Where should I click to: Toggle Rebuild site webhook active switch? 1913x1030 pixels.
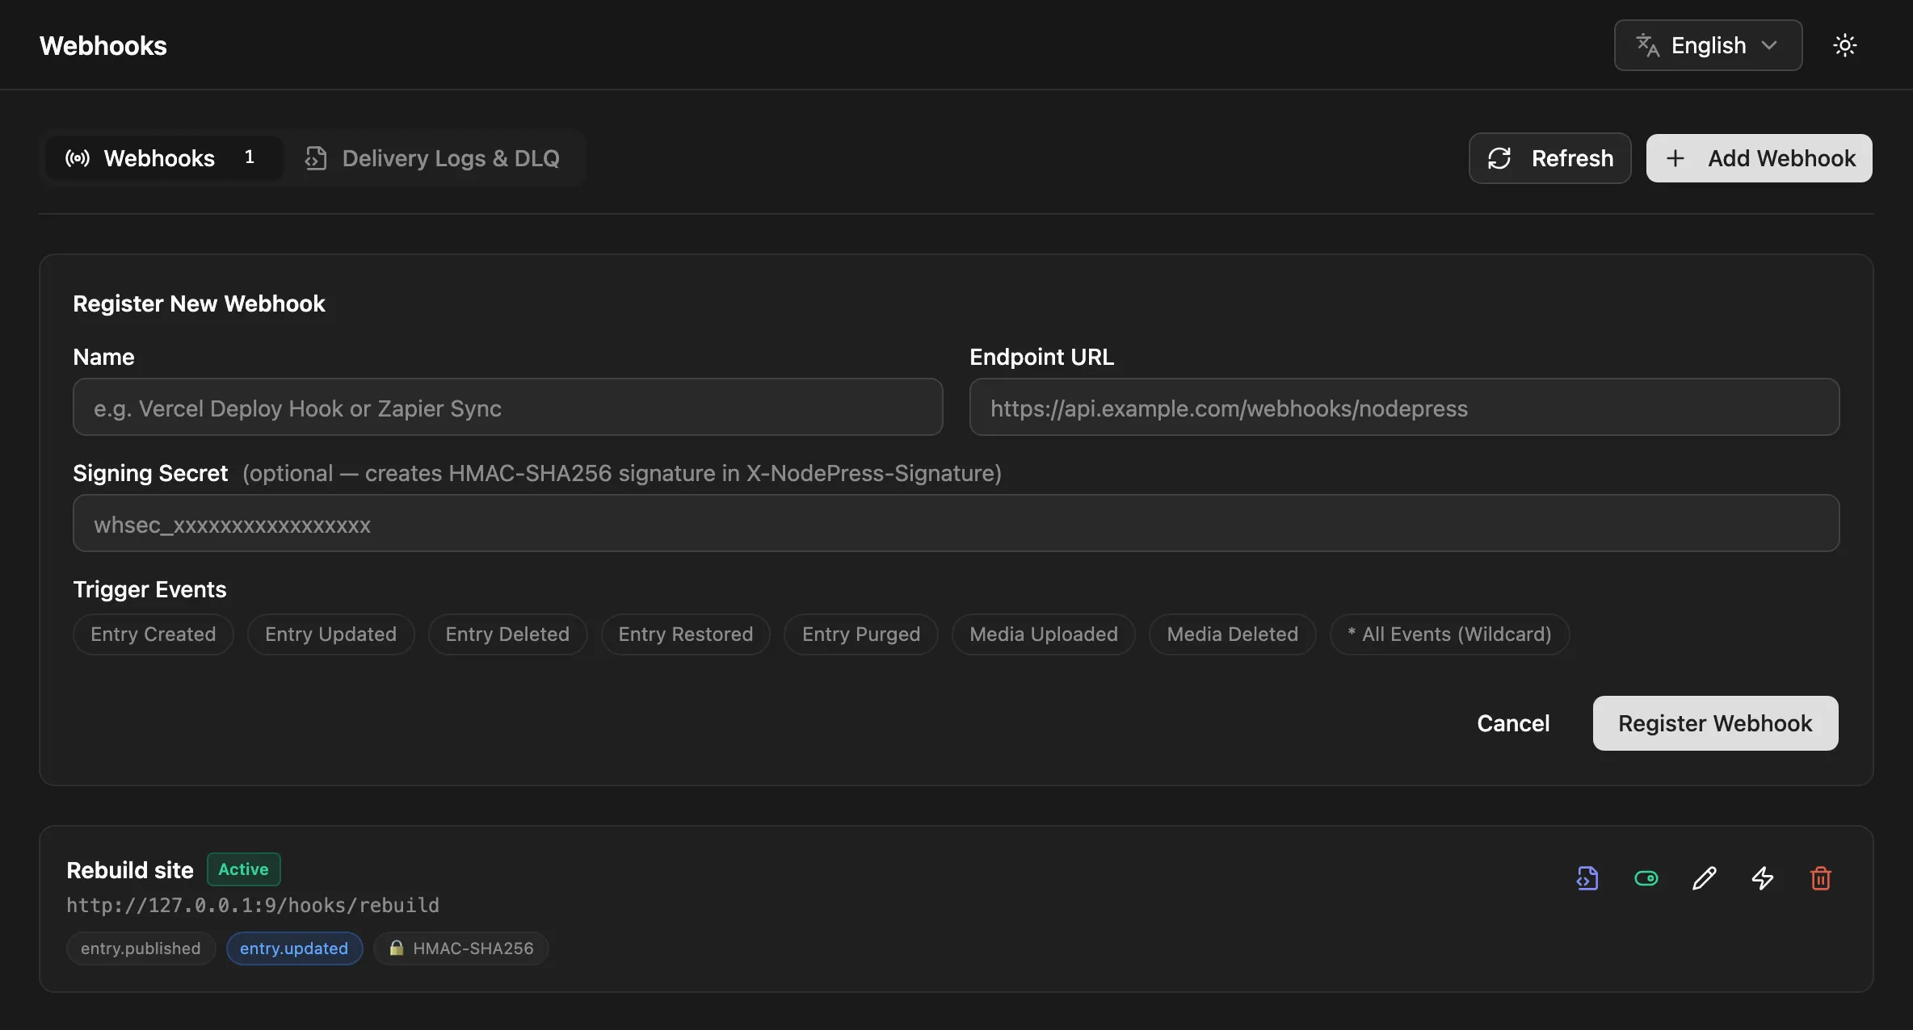coord(1646,877)
